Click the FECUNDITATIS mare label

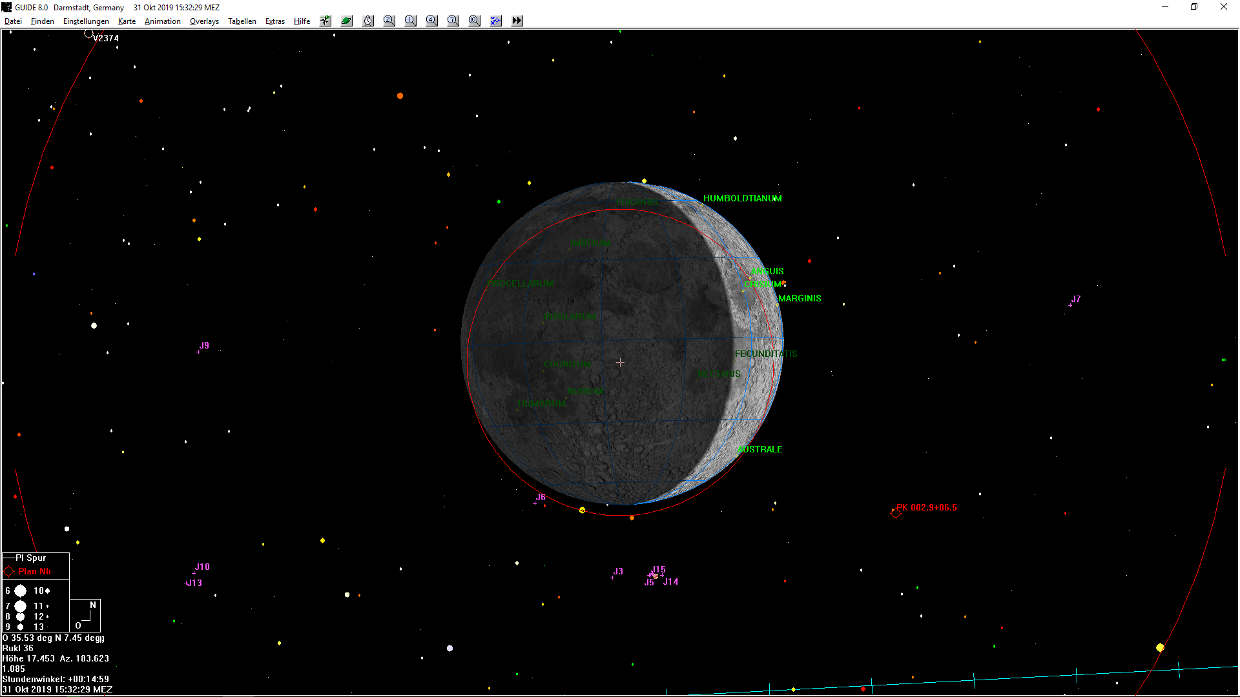pos(766,354)
